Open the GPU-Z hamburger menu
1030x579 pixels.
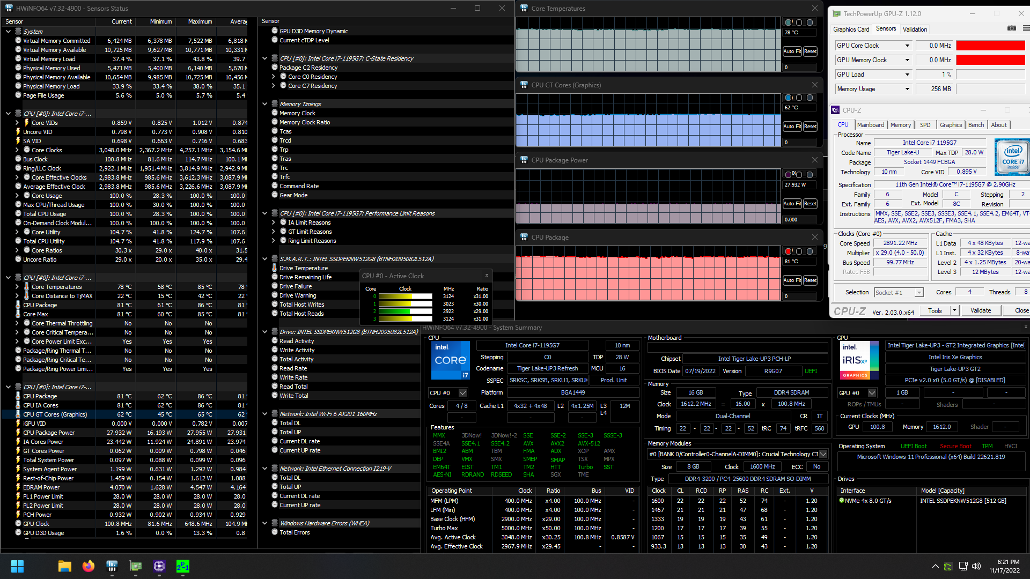1026,28
